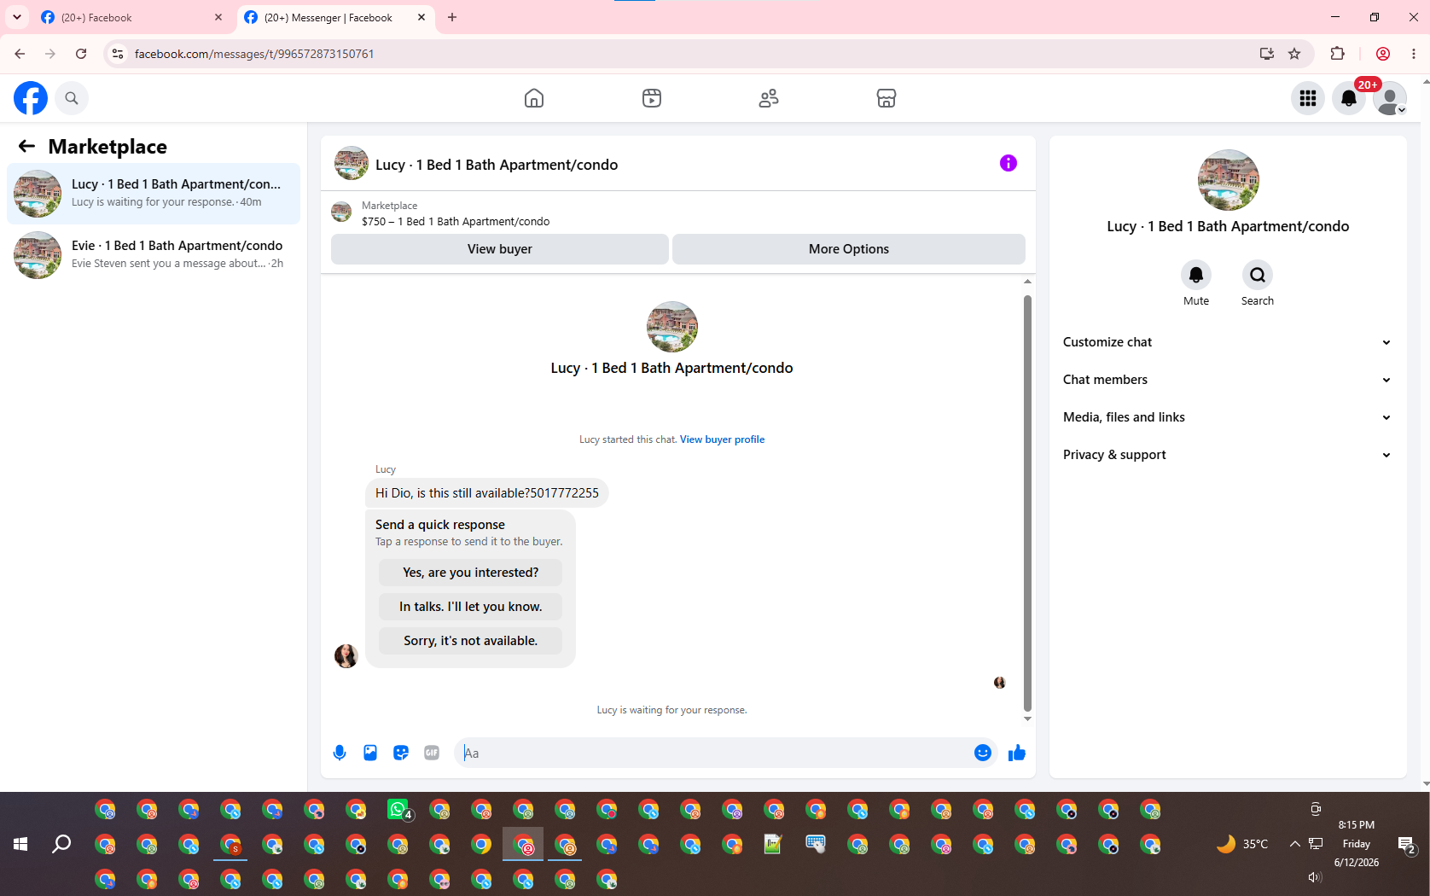Open the Friends icon
The width and height of the screenshot is (1430, 896).
pyautogui.click(x=769, y=98)
